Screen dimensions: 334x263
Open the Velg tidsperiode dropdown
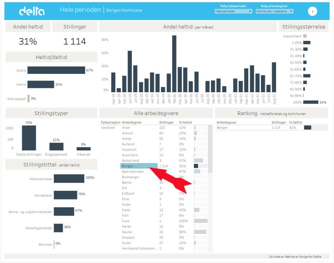(233, 11)
